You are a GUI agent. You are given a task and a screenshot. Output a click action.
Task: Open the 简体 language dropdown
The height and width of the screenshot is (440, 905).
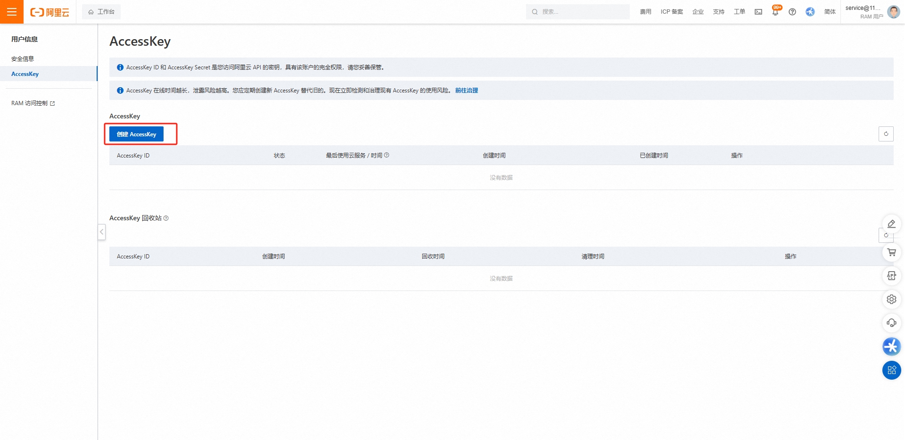coord(830,12)
